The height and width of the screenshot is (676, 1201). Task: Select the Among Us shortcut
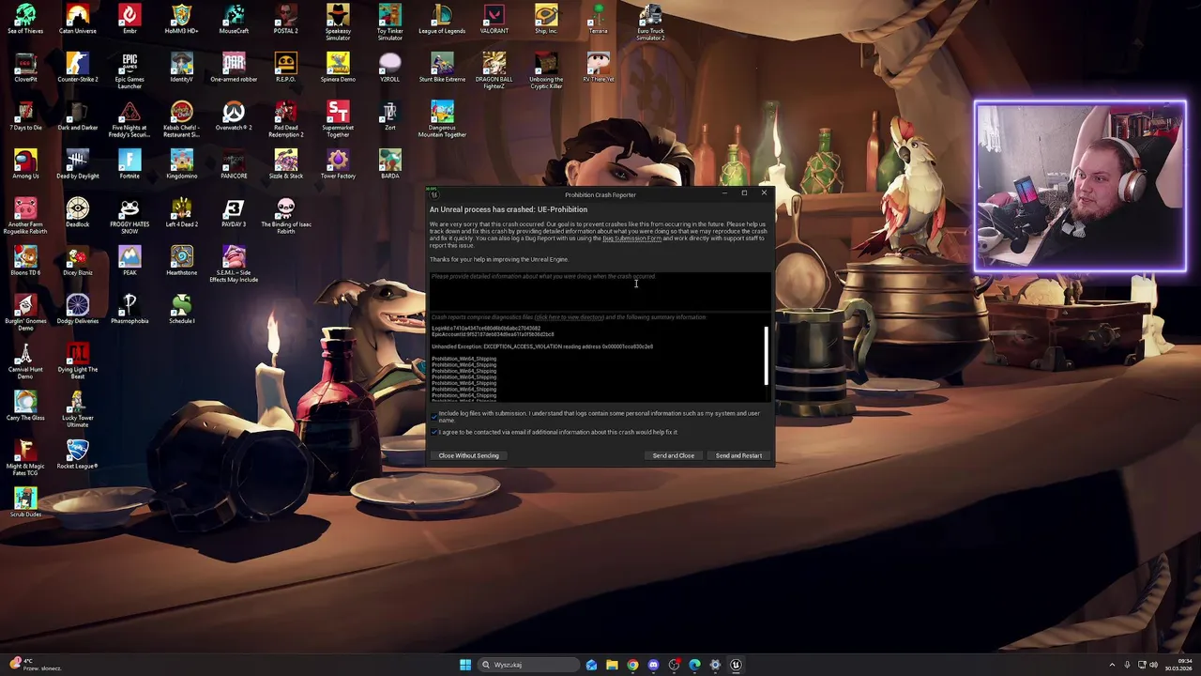[x=25, y=164]
